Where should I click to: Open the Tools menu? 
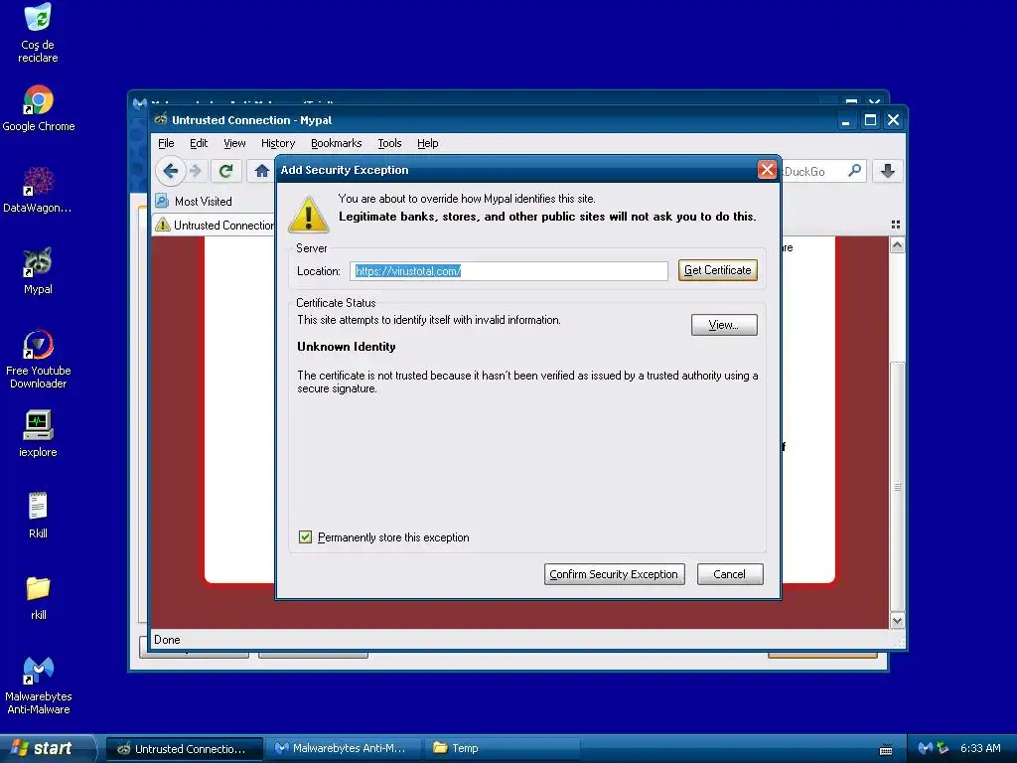pyautogui.click(x=389, y=143)
